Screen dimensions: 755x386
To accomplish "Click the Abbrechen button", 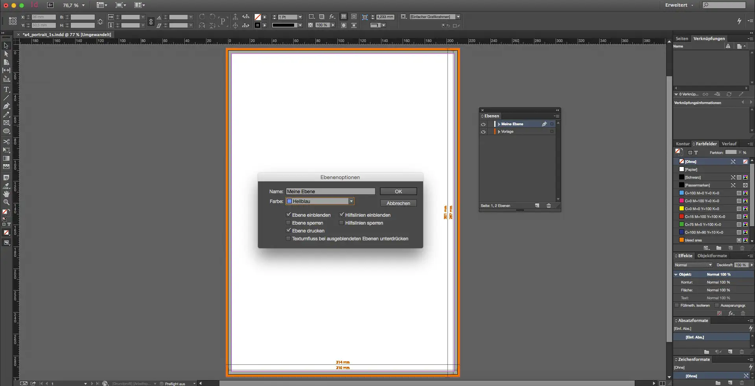I will coord(398,203).
